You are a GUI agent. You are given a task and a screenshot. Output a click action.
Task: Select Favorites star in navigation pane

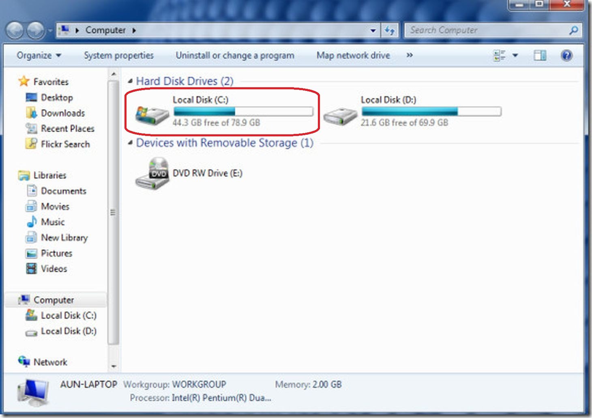[x=24, y=81]
